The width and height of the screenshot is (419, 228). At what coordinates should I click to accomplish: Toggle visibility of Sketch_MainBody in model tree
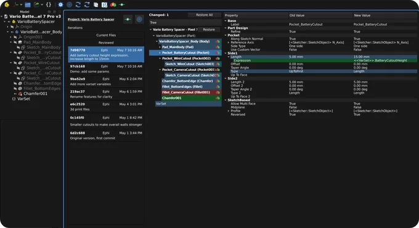pos(18,47)
